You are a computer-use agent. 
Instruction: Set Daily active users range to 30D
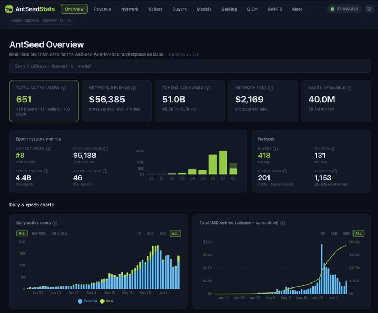(x=151, y=233)
